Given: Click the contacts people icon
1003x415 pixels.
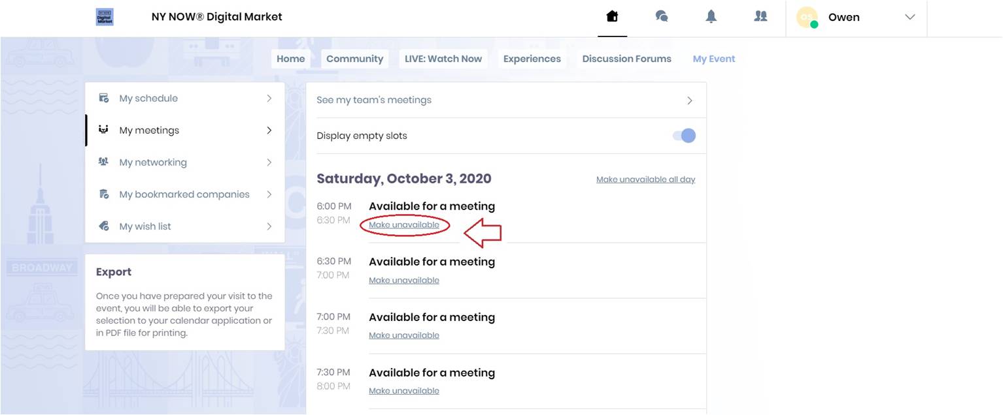Looking at the screenshot, I should click(x=760, y=17).
